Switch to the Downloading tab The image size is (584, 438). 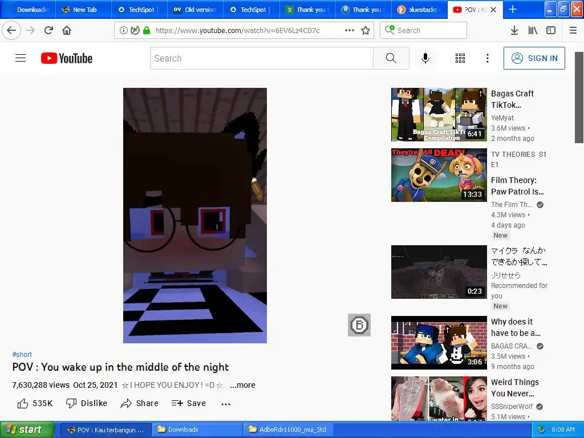(x=29, y=10)
